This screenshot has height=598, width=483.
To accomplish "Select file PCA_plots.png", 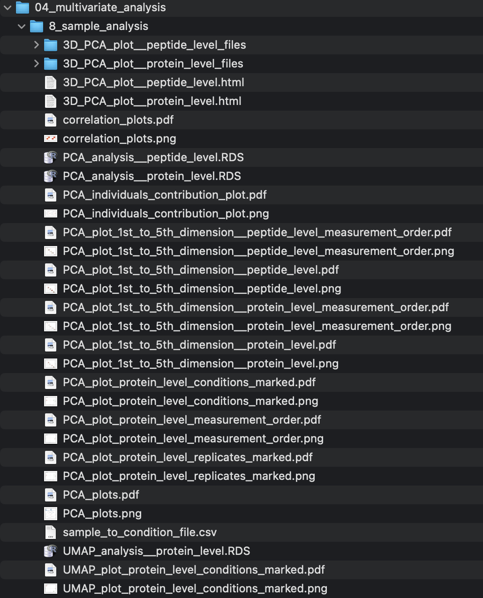I will 102,514.
